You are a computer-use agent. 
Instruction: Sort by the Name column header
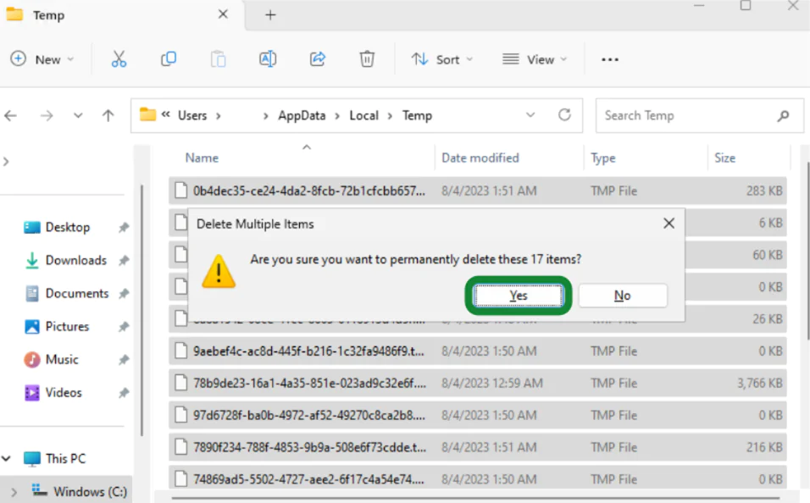coord(202,158)
